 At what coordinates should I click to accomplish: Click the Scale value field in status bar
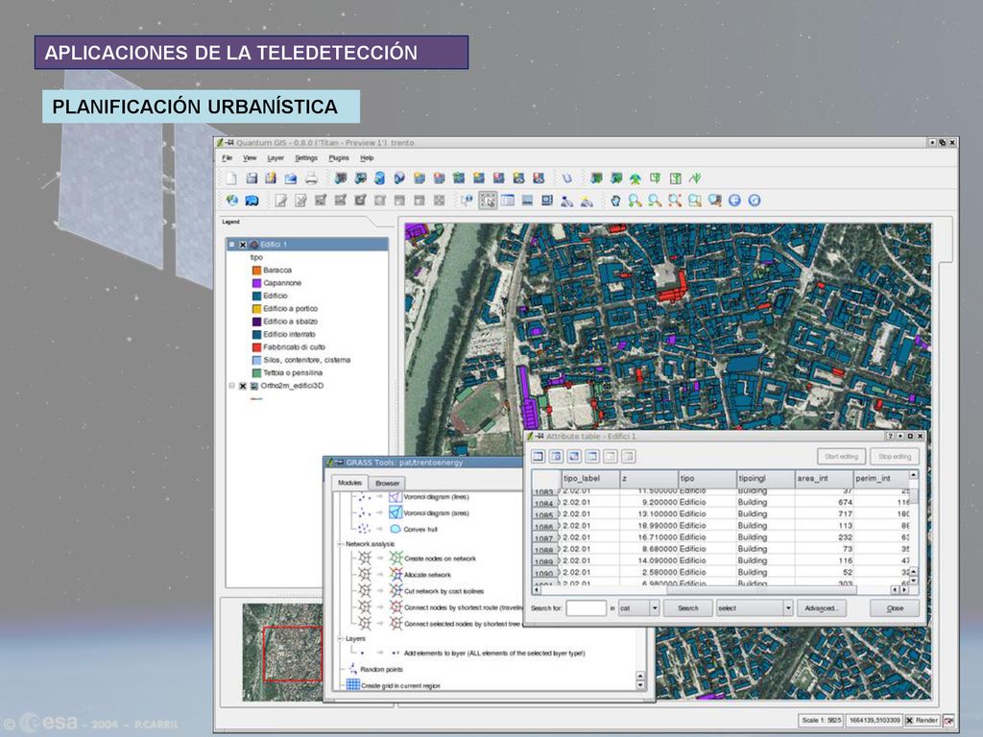coord(821,721)
